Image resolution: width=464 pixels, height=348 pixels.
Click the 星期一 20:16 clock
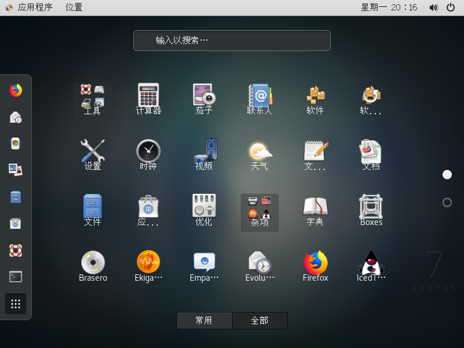coord(389,7)
